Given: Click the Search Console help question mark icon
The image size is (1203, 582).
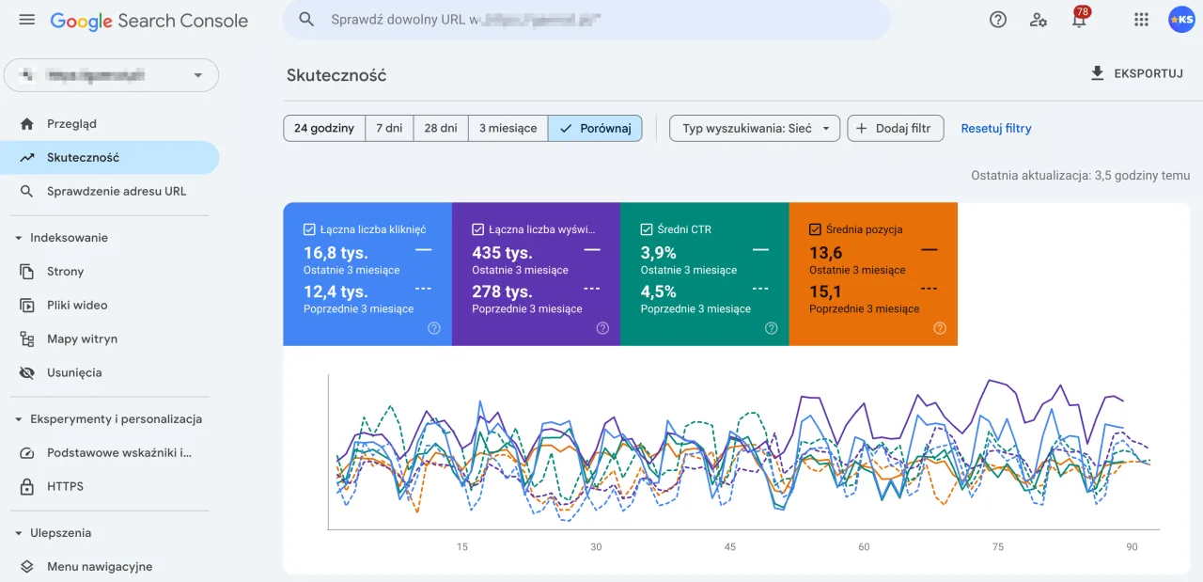Looking at the screenshot, I should pyautogui.click(x=997, y=20).
